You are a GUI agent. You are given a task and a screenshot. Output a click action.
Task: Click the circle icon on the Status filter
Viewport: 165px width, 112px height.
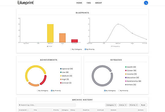point(126,105)
